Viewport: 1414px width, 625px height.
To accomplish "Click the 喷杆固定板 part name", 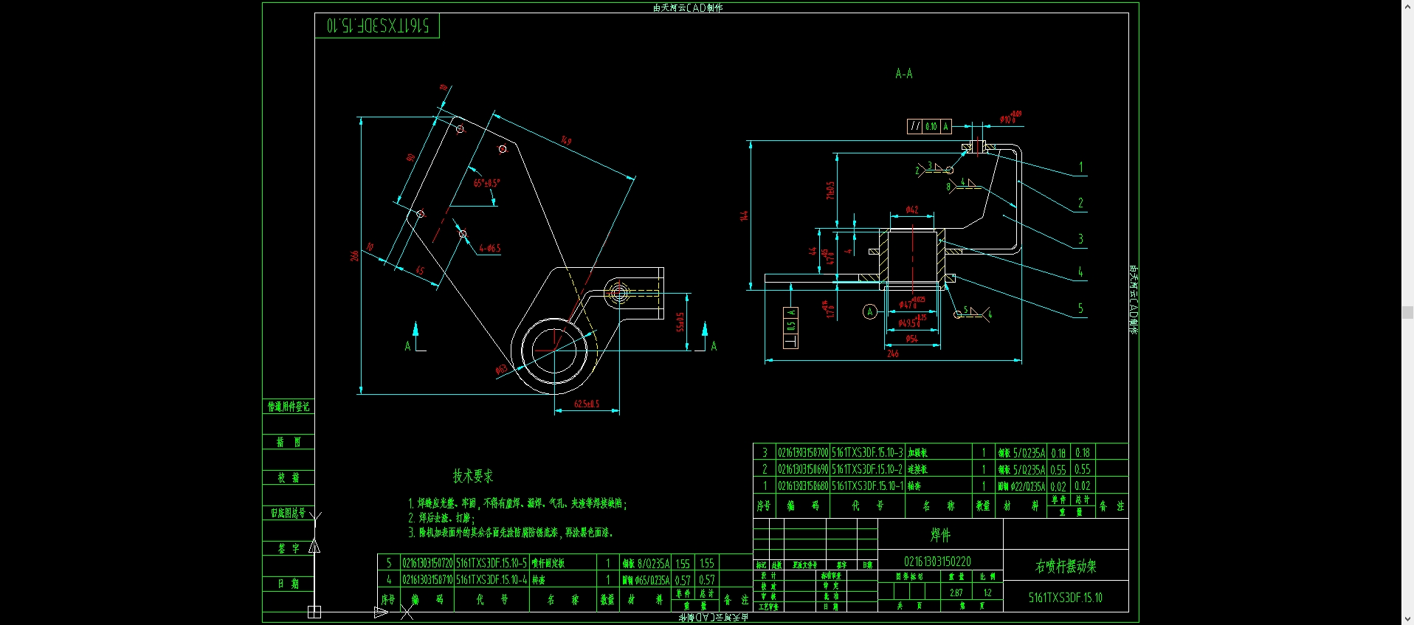I will pos(548,563).
